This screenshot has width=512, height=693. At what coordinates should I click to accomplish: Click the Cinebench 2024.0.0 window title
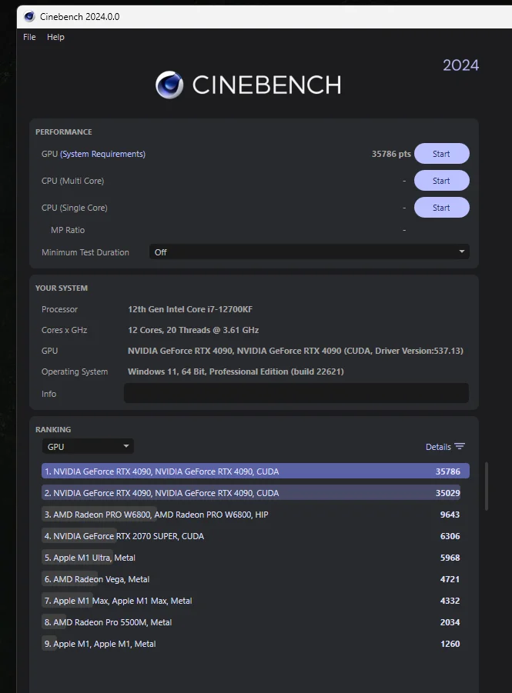pyautogui.click(x=79, y=17)
